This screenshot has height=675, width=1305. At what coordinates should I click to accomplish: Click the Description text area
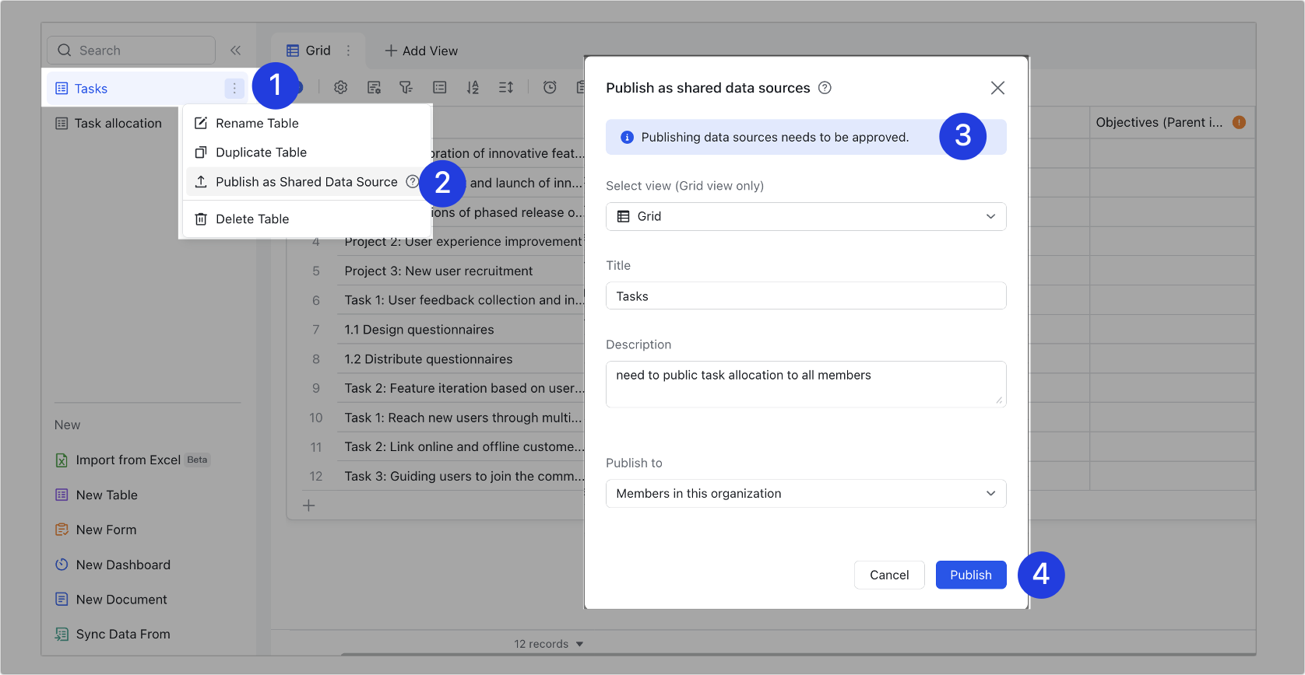pos(806,384)
